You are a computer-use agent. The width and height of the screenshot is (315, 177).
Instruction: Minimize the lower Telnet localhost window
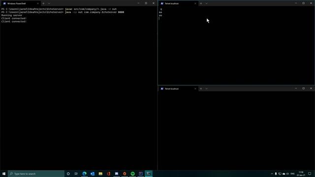[296, 88]
